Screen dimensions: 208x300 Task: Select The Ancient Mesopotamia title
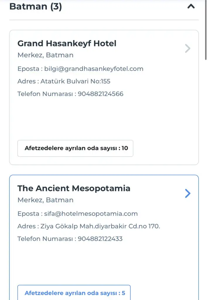pyautogui.click(x=74, y=188)
